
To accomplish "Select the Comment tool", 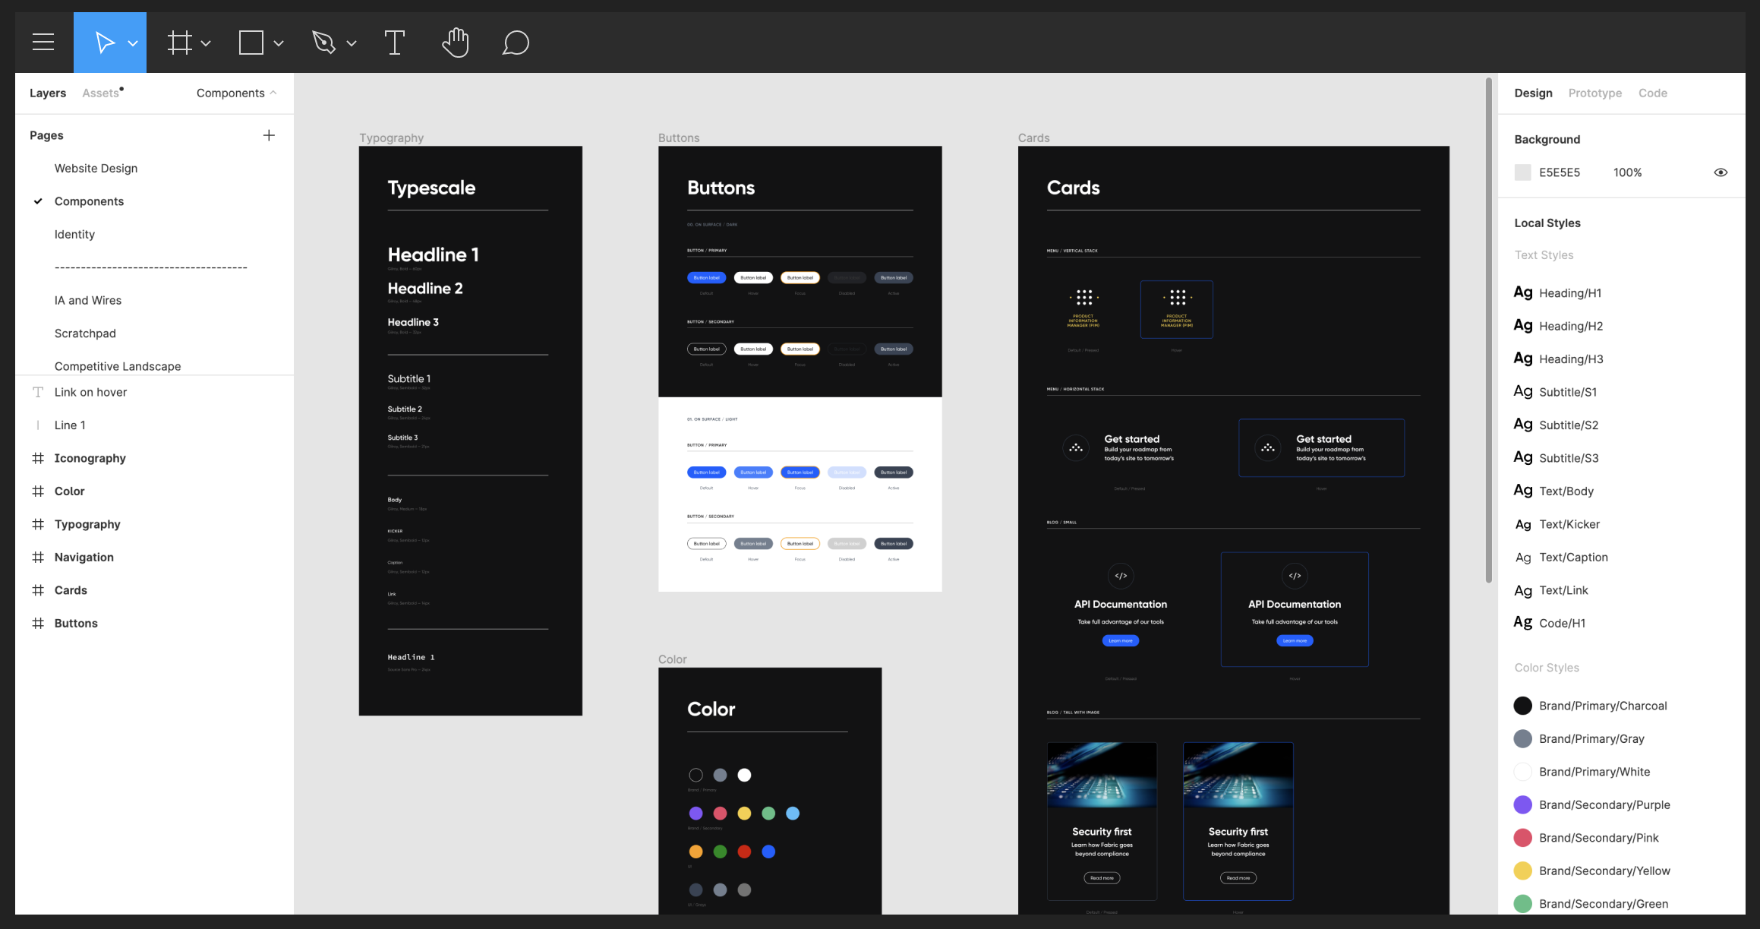I will point(516,43).
